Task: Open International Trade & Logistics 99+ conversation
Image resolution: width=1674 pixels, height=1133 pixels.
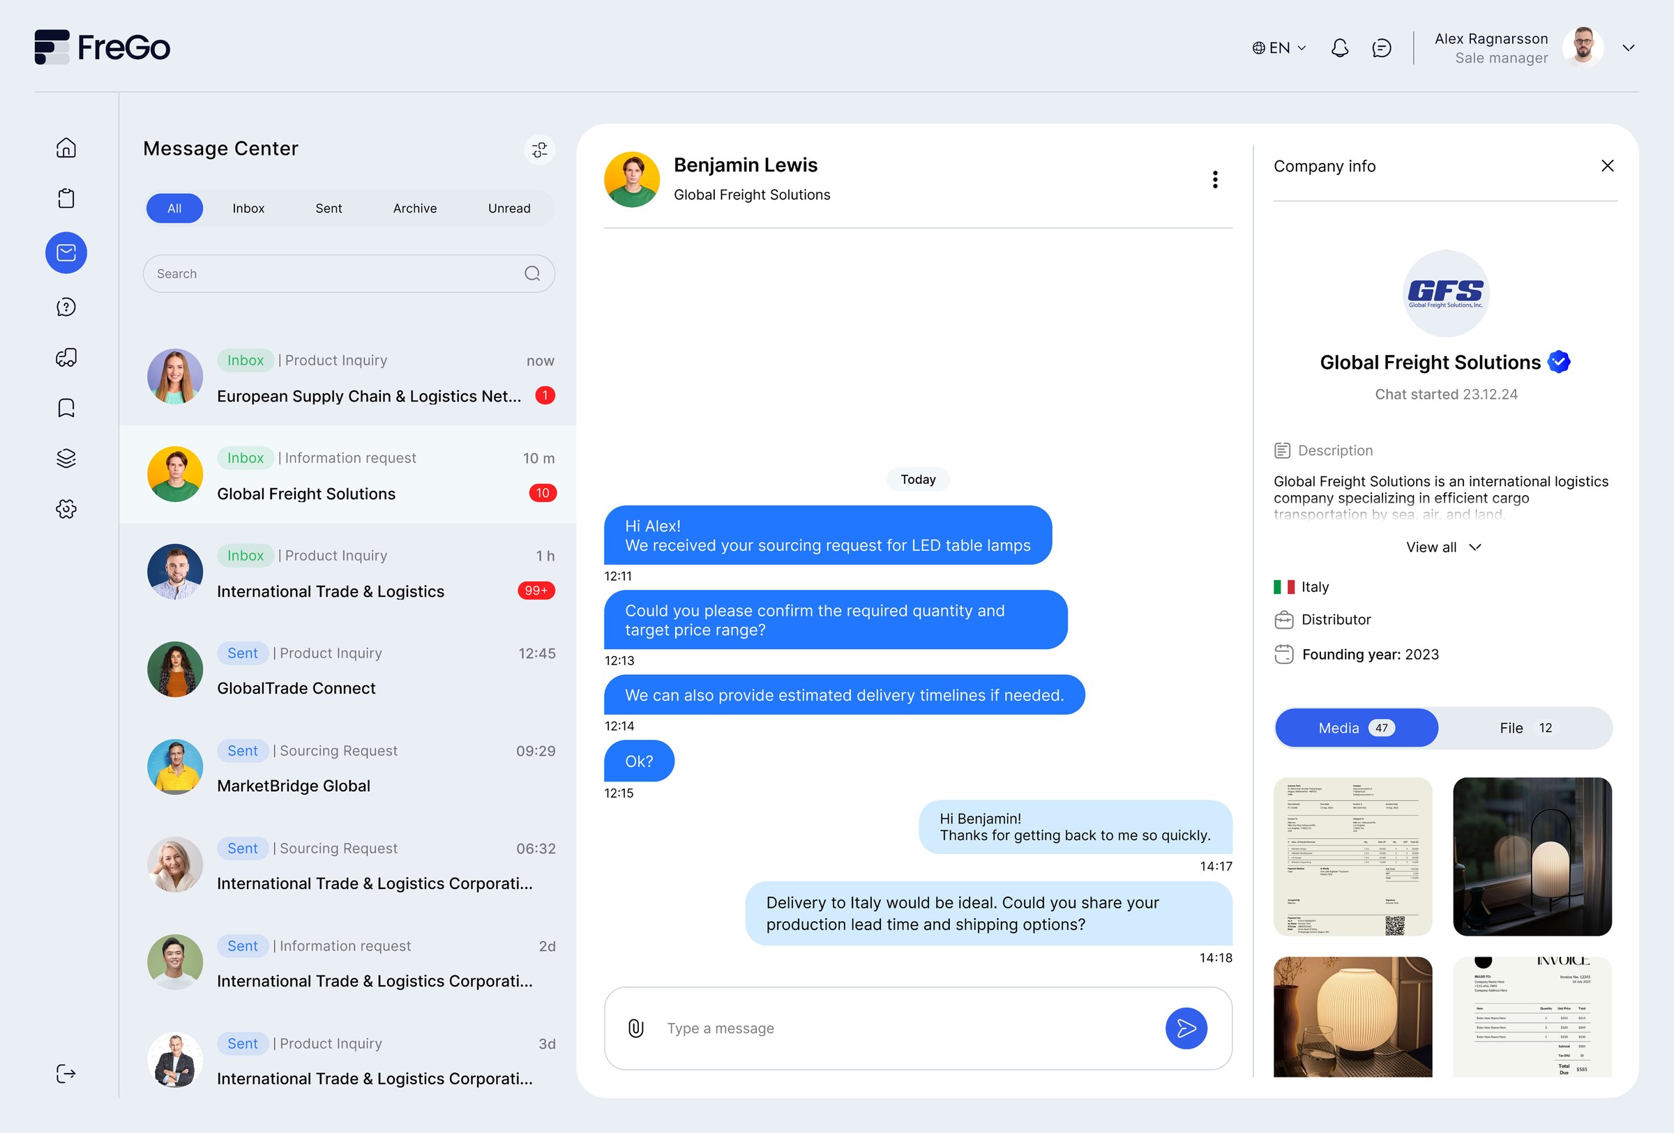Action: (x=349, y=572)
